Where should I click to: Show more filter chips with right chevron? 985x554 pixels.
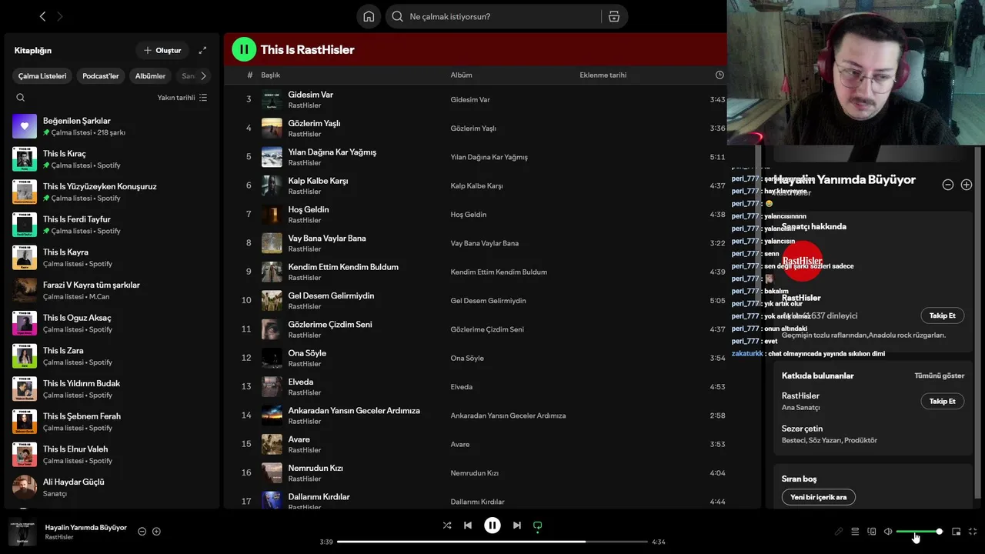[203, 76]
